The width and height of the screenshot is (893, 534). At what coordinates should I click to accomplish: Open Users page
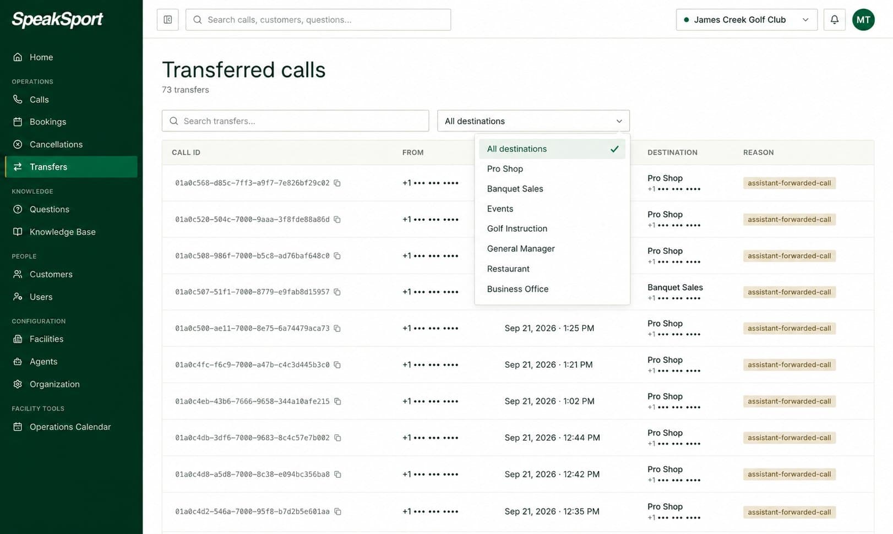pyautogui.click(x=71, y=297)
